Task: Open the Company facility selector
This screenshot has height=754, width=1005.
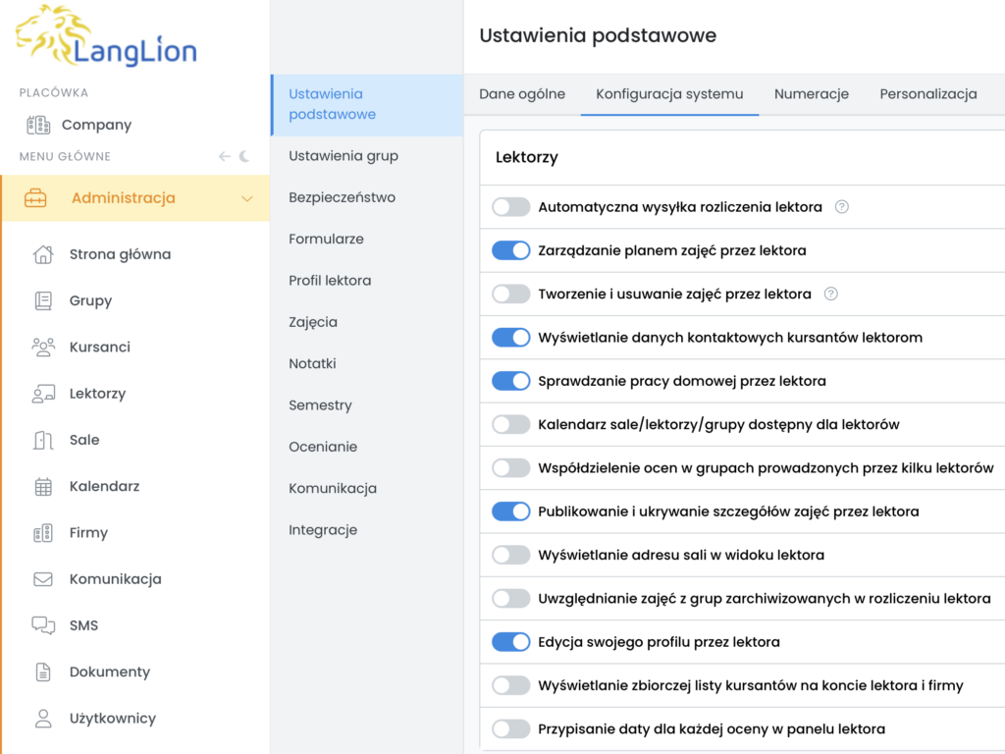Action: [x=96, y=125]
